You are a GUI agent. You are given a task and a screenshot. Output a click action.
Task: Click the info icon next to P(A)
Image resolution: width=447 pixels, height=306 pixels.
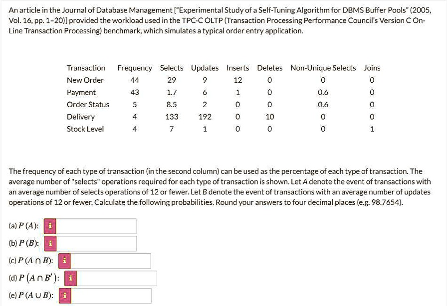pyautogui.click(x=49, y=226)
